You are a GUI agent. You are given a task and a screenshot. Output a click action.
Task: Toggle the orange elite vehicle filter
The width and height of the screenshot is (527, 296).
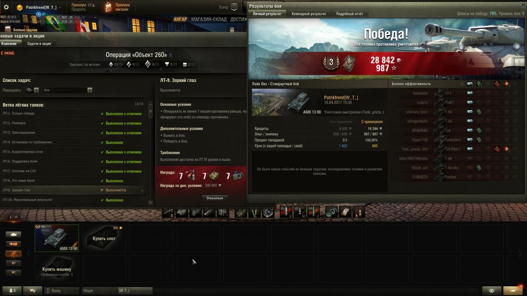(x=13, y=253)
